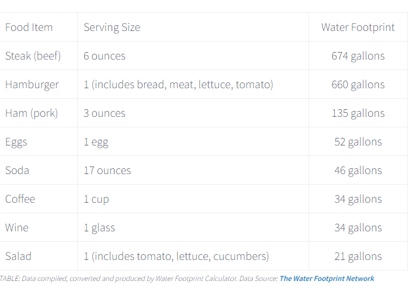
Task: Select the Wine row label
Action: 17,228
